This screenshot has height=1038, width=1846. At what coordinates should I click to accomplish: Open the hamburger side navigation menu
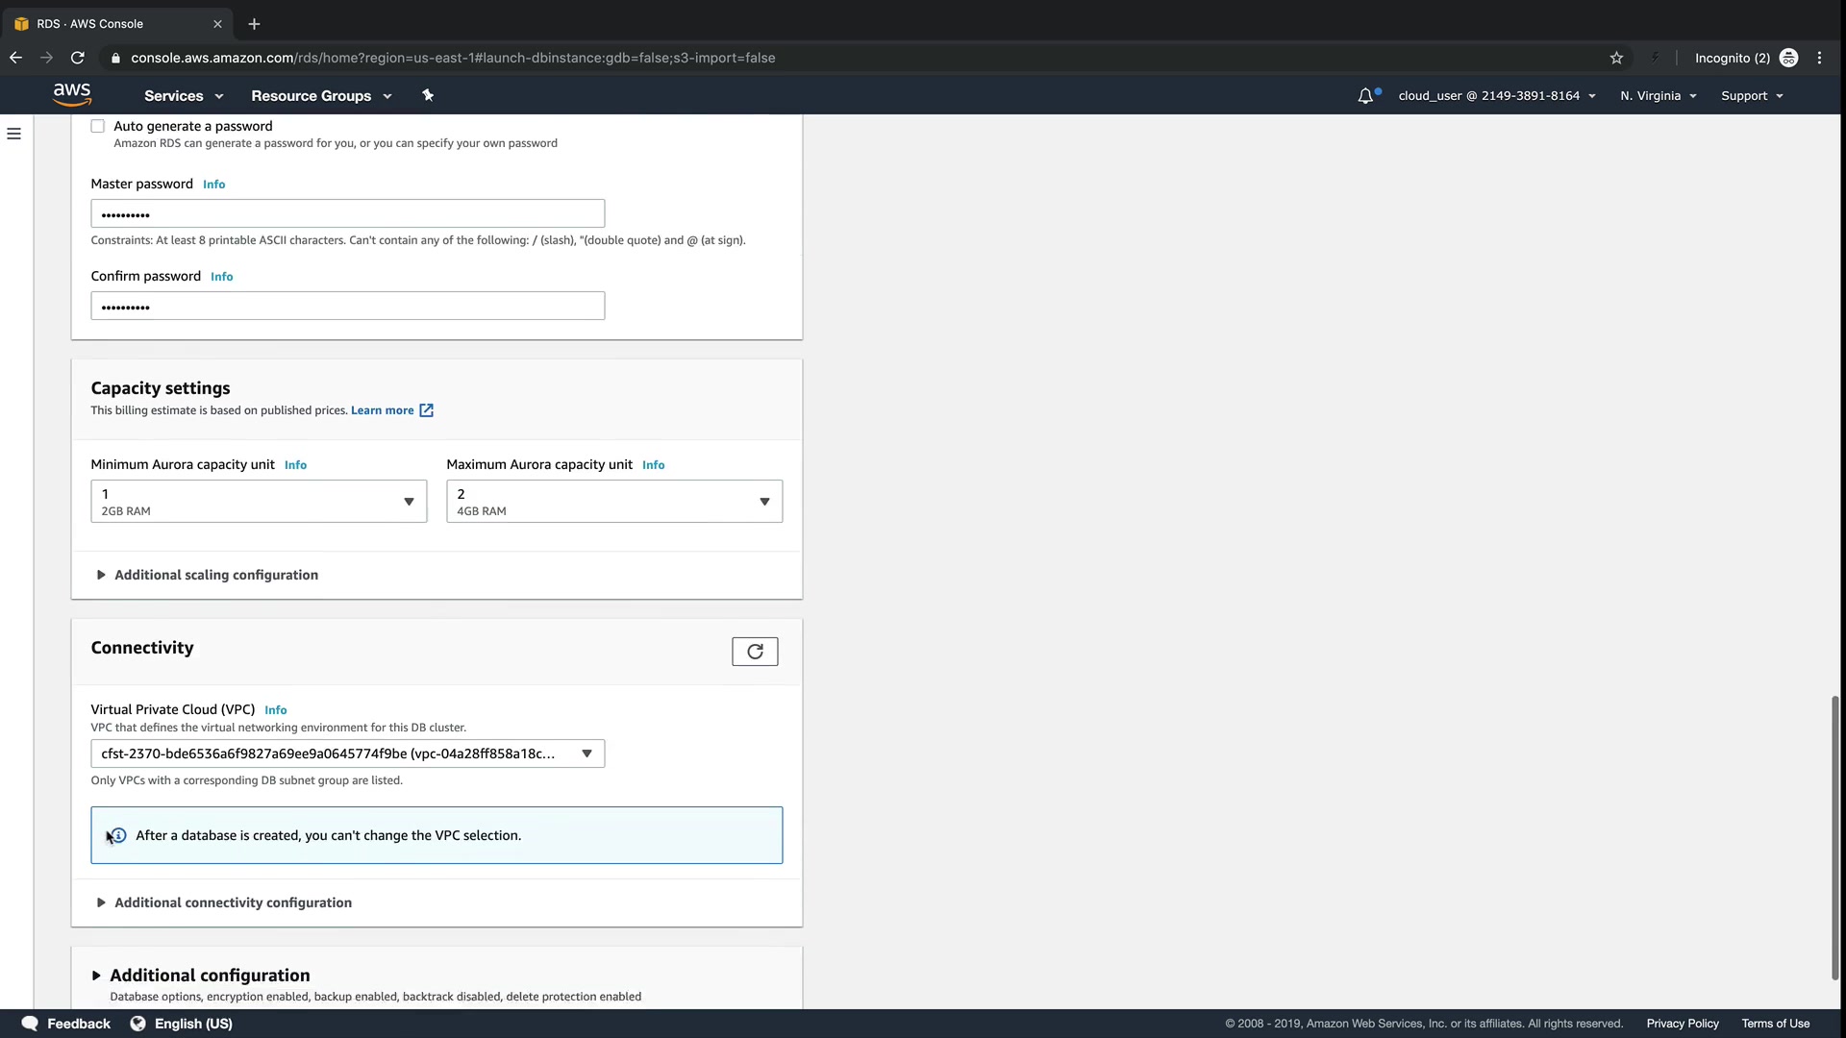13,134
